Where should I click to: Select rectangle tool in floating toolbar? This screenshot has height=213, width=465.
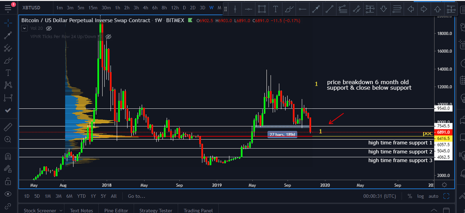(262, 9)
